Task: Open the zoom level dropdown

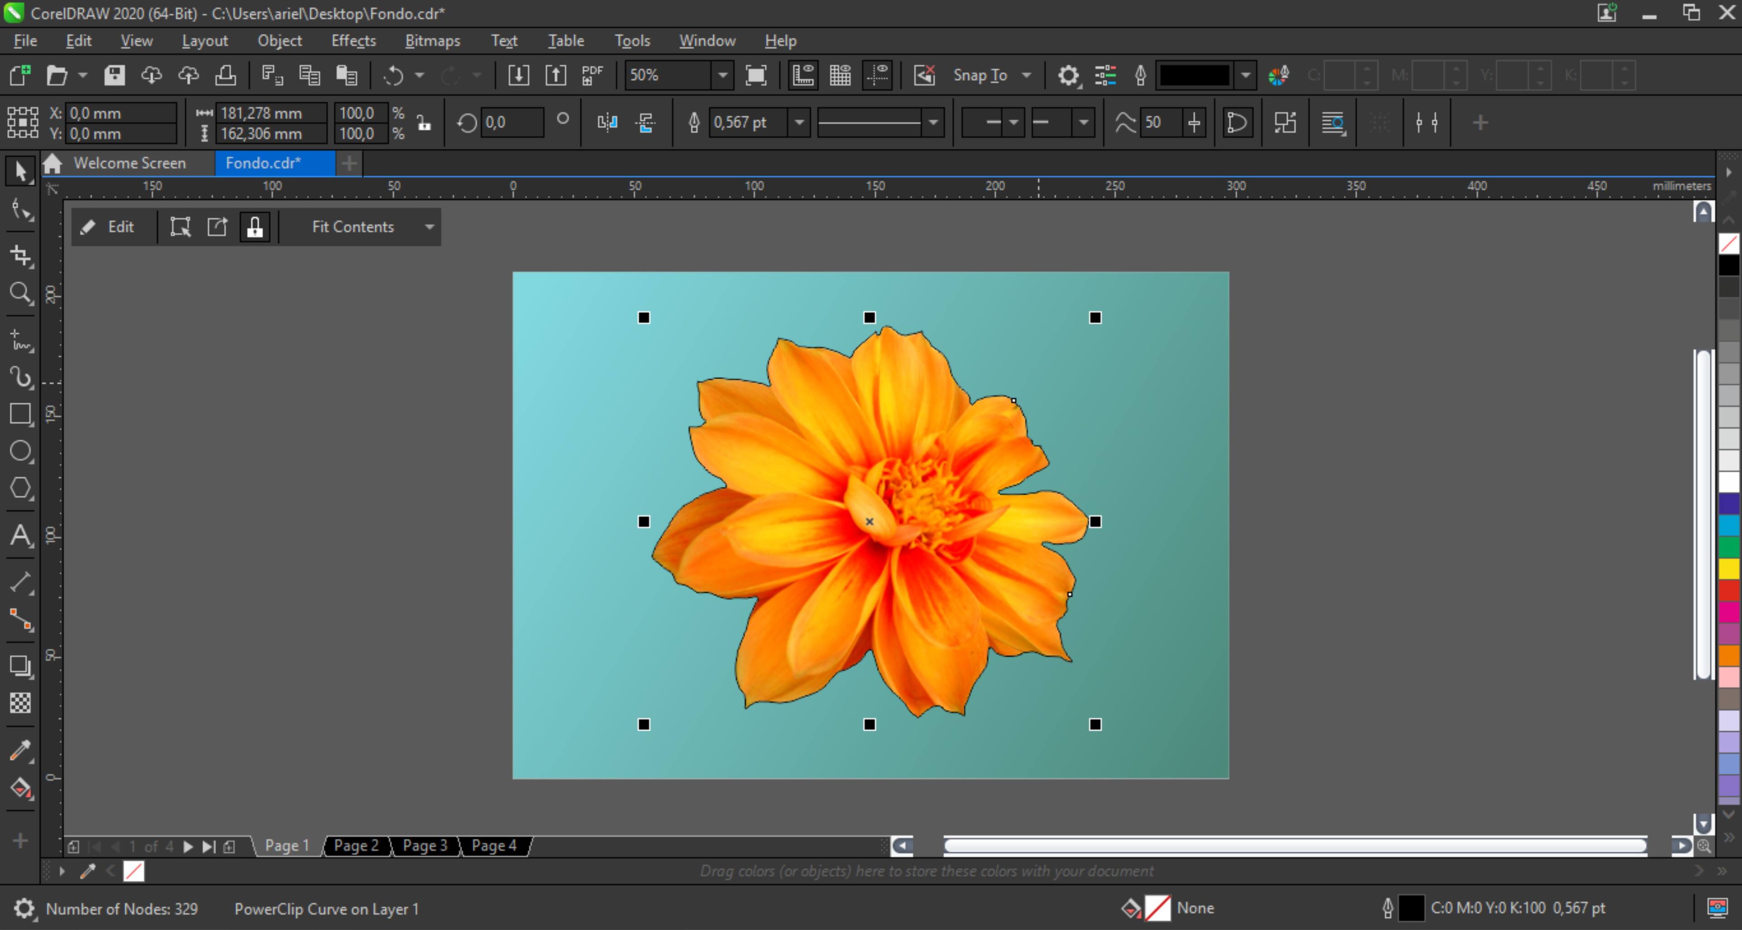Action: click(x=723, y=75)
